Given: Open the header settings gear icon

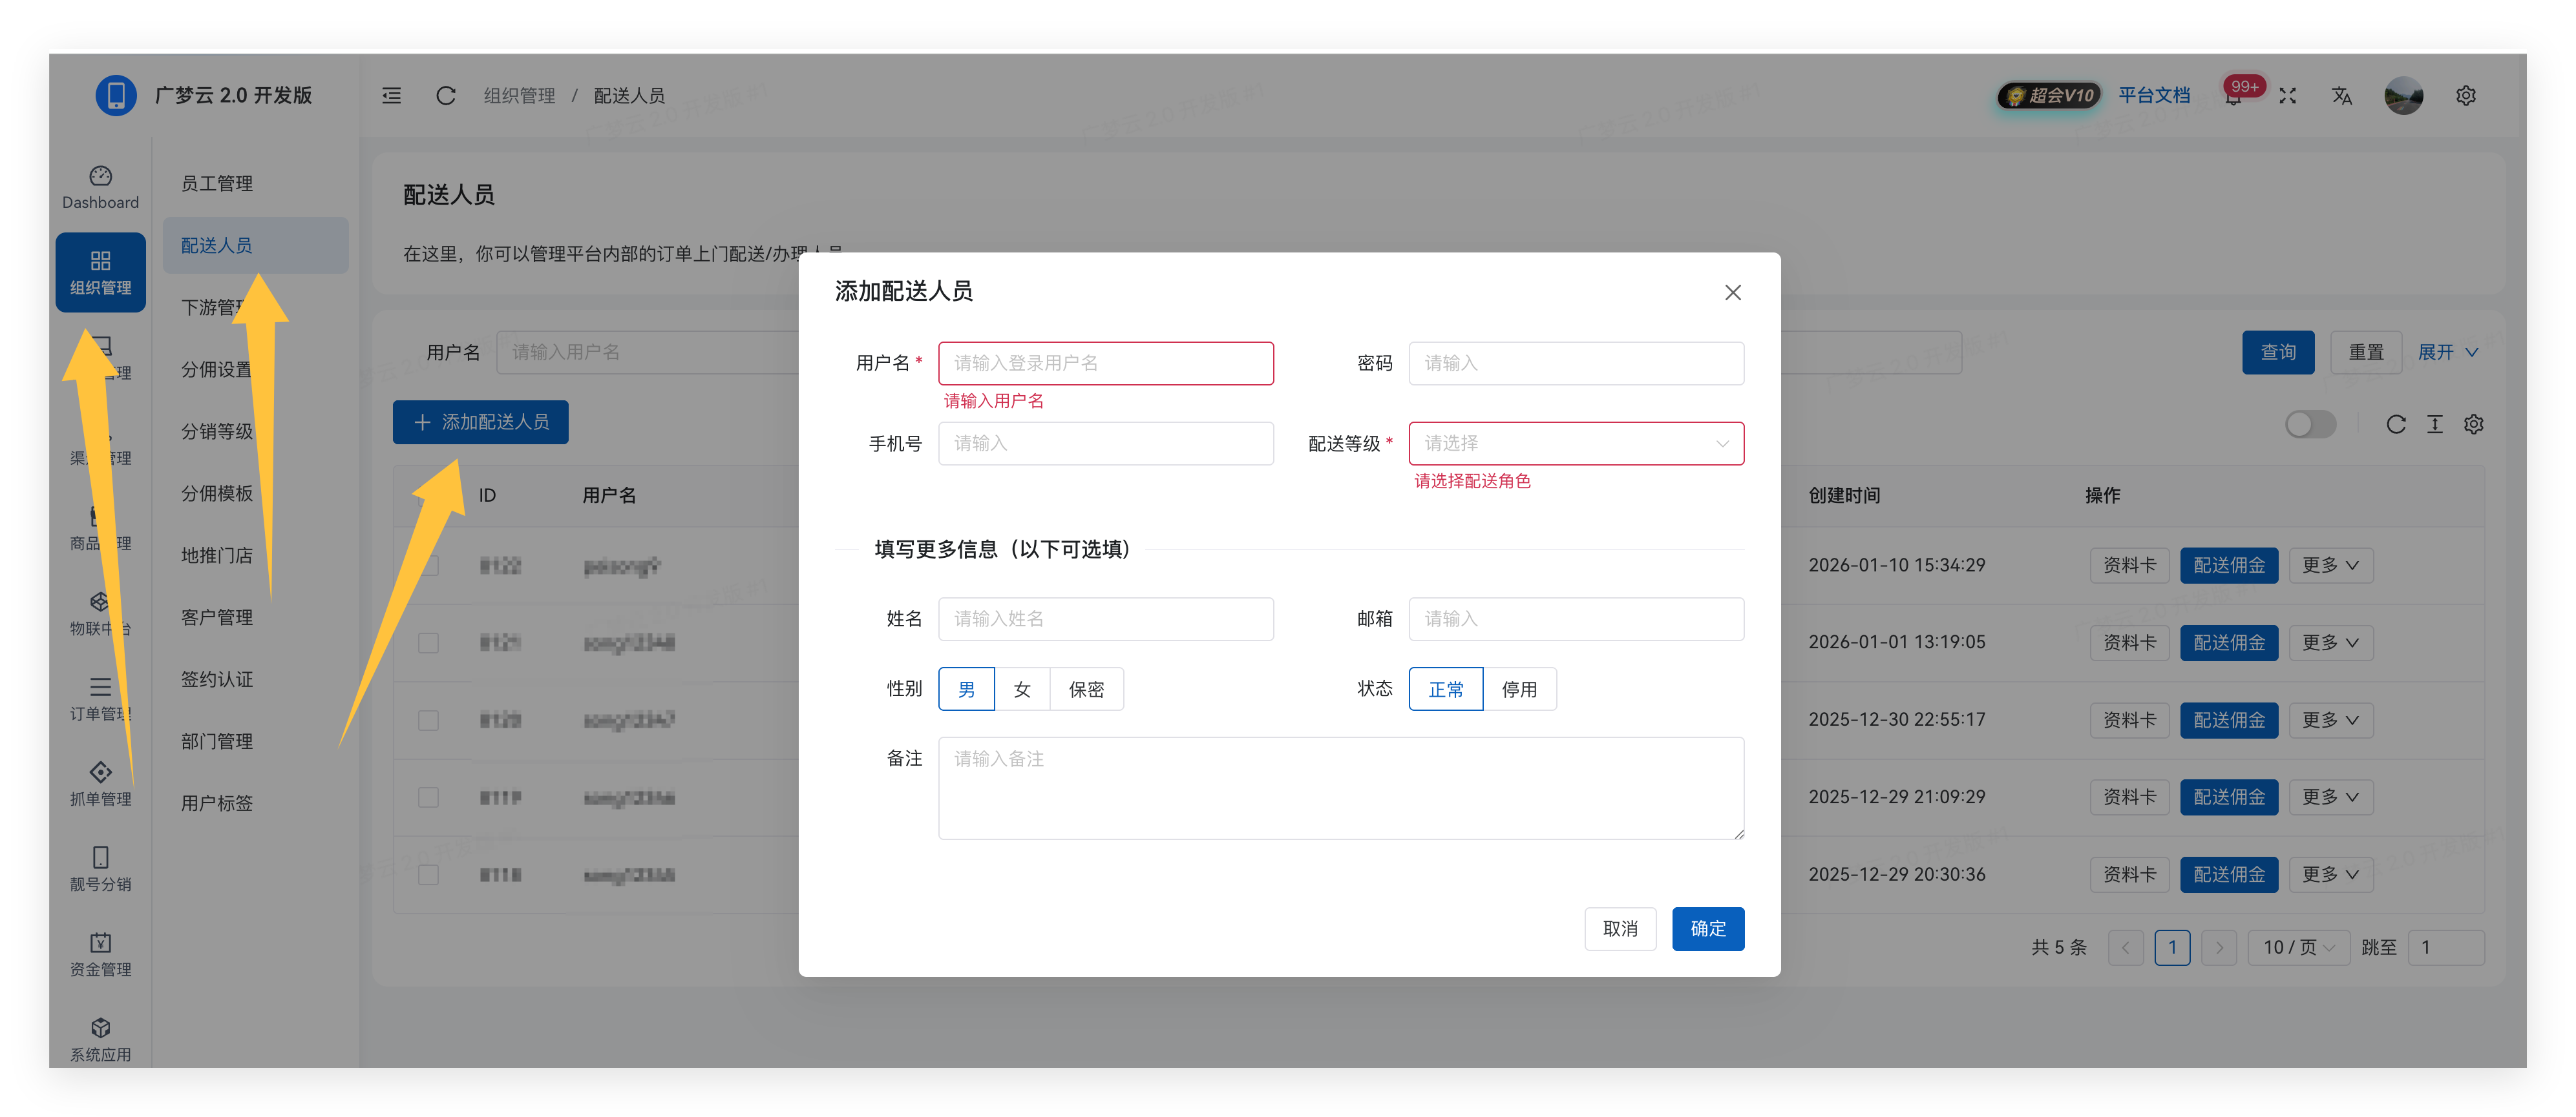Looking at the screenshot, I should pos(2466,96).
